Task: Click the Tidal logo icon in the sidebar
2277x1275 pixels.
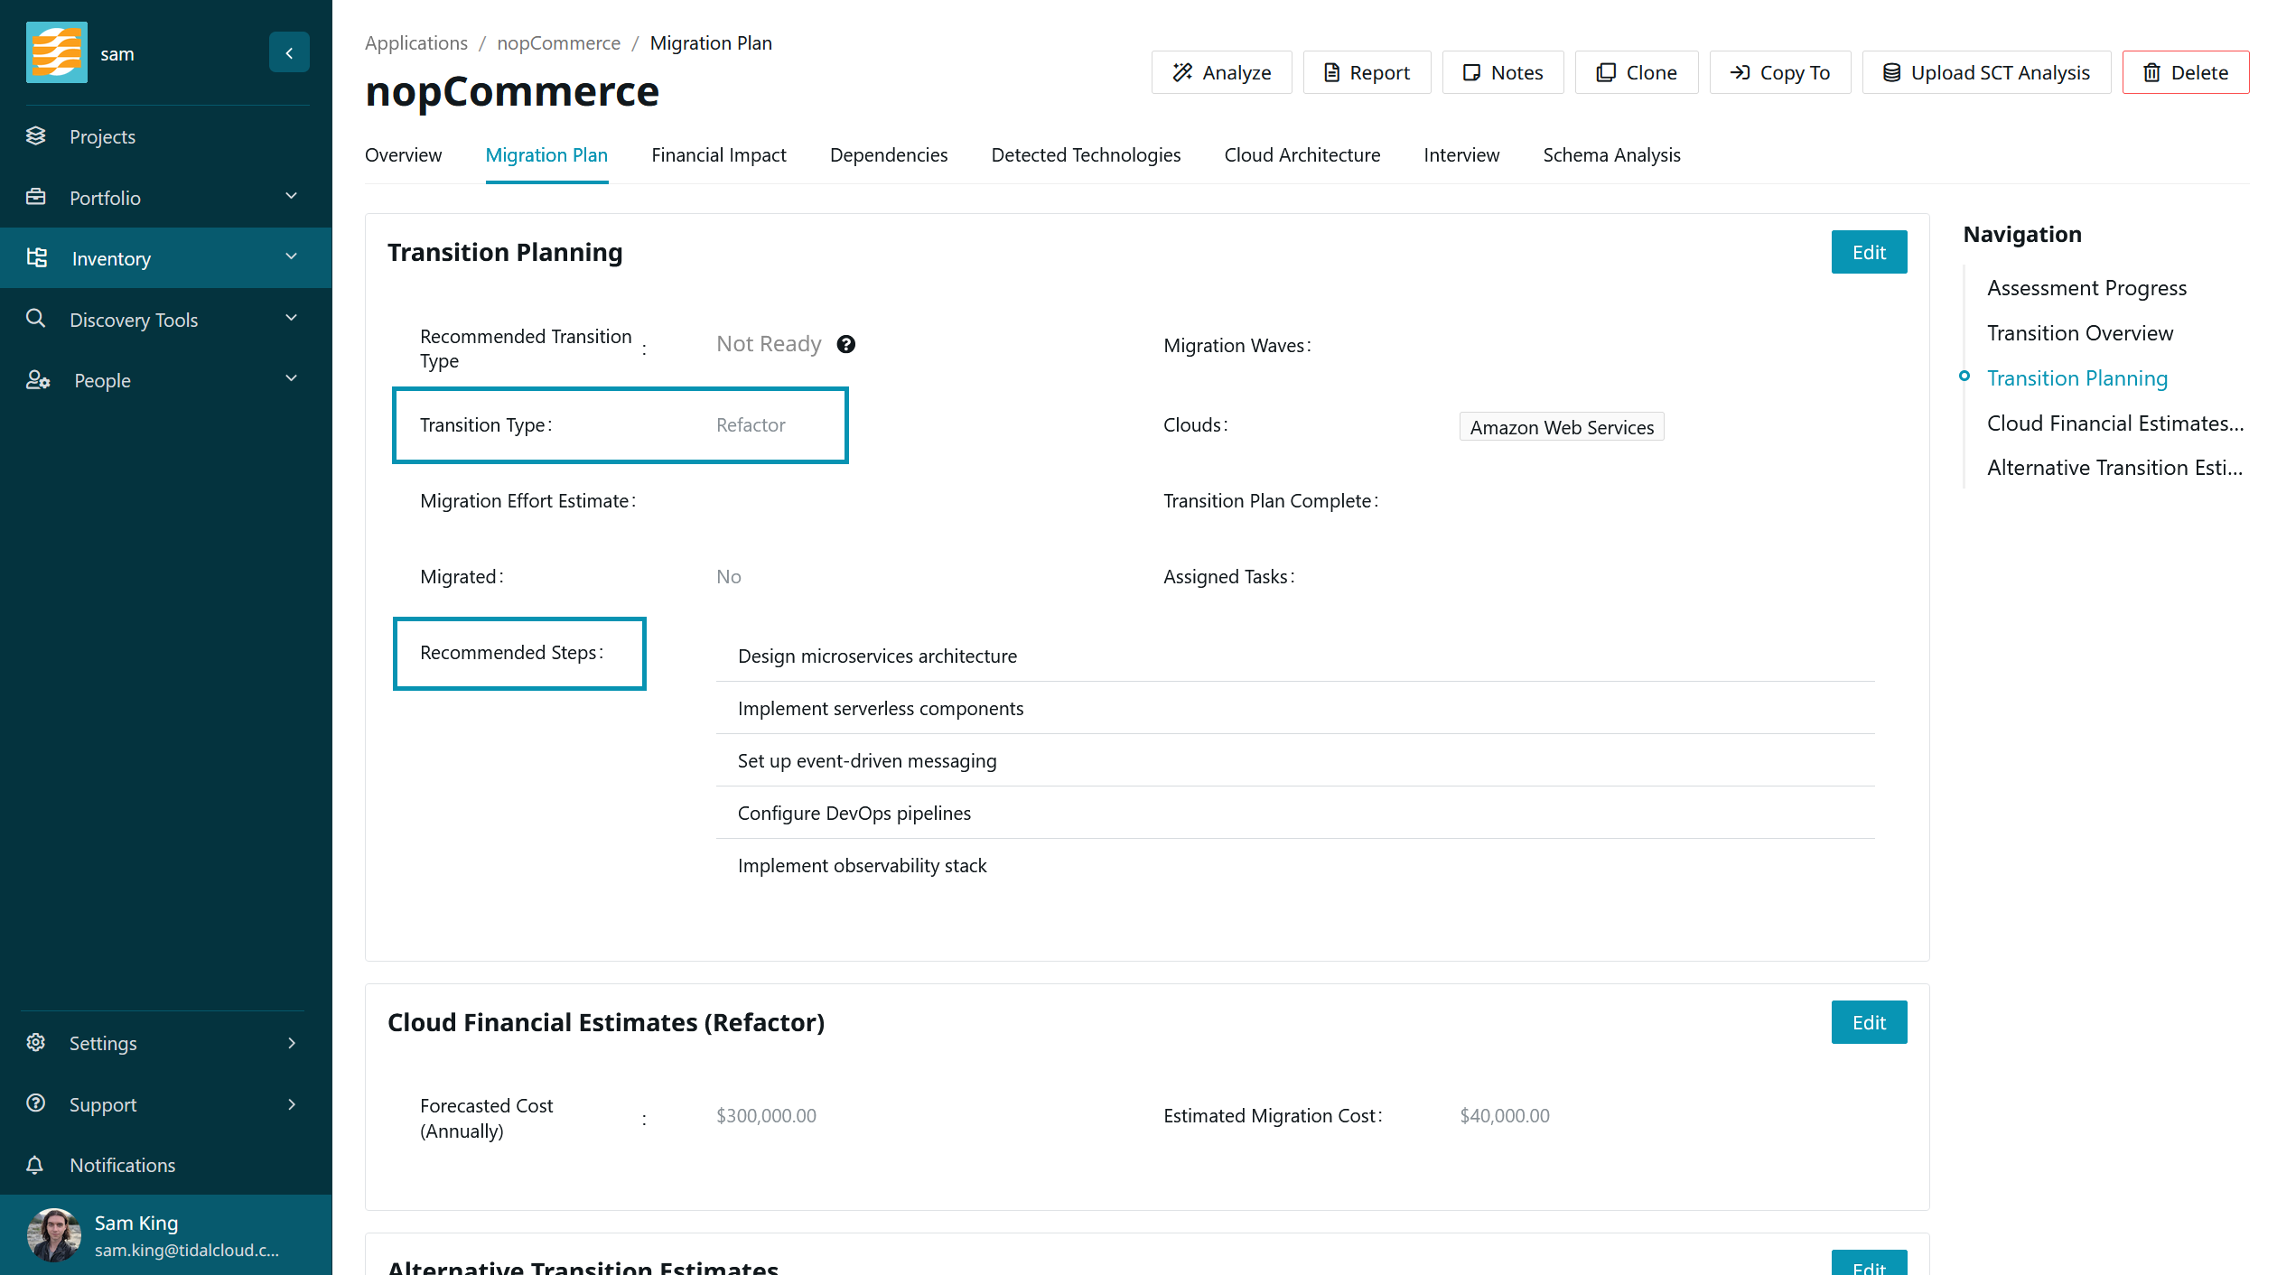Action: (x=56, y=52)
